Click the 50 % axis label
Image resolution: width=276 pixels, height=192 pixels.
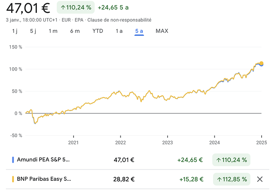17,91
